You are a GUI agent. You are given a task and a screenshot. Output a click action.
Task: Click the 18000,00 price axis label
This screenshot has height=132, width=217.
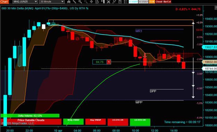click(x=211, y=125)
